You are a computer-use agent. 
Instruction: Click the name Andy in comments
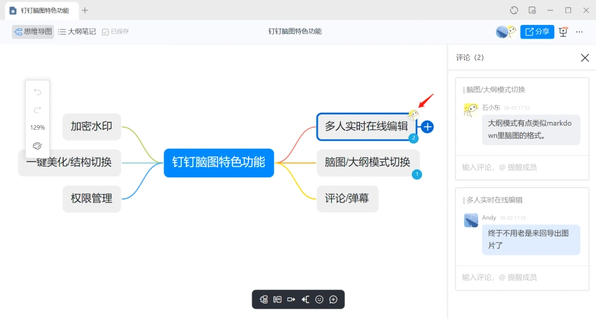click(489, 218)
